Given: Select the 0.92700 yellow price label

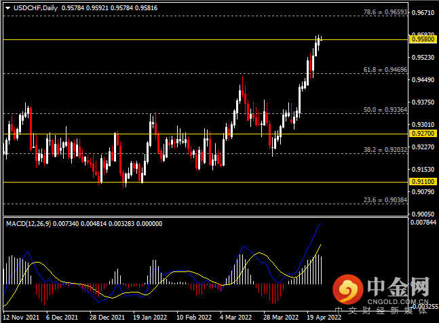Looking at the screenshot, I should [423, 134].
